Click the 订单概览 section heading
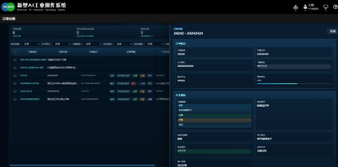The height and width of the screenshot is (167, 338). click(x=181, y=44)
